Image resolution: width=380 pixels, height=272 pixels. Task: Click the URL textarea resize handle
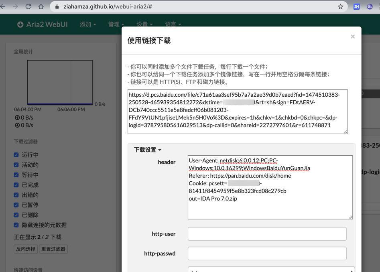(x=345, y=132)
